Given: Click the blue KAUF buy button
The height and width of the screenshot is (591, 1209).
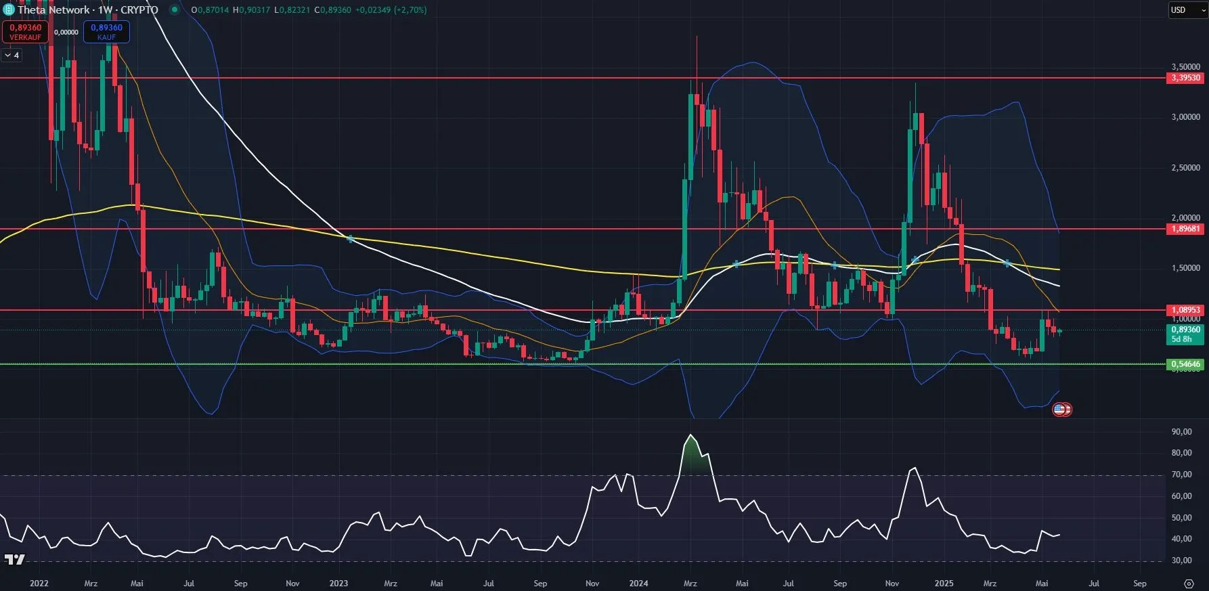Looking at the screenshot, I should click(x=106, y=32).
